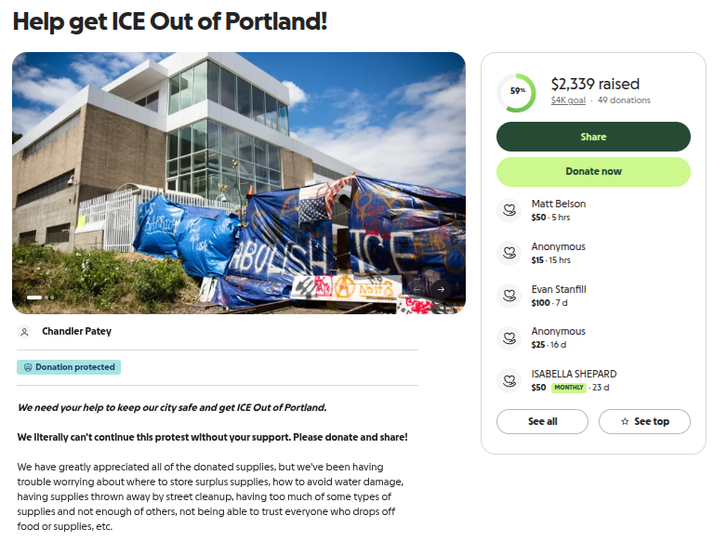Click the MONTHLY tag on Isabella's donation
The height and width of the screenshot is (542, 727).
[x=569, y=388]
